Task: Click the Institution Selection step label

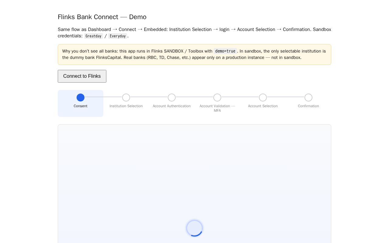Action: pos(126,106)
